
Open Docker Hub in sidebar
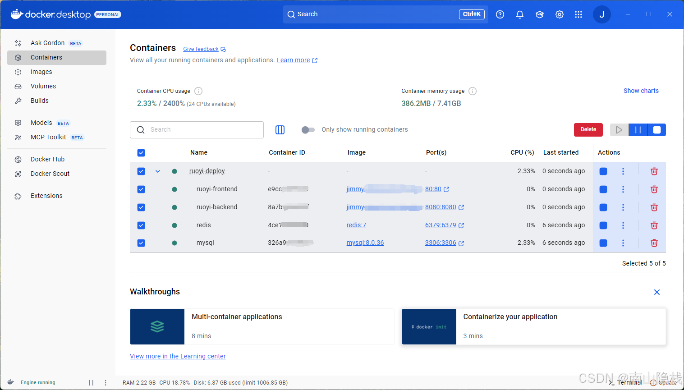pyautogui.click(x=57, y=159)
